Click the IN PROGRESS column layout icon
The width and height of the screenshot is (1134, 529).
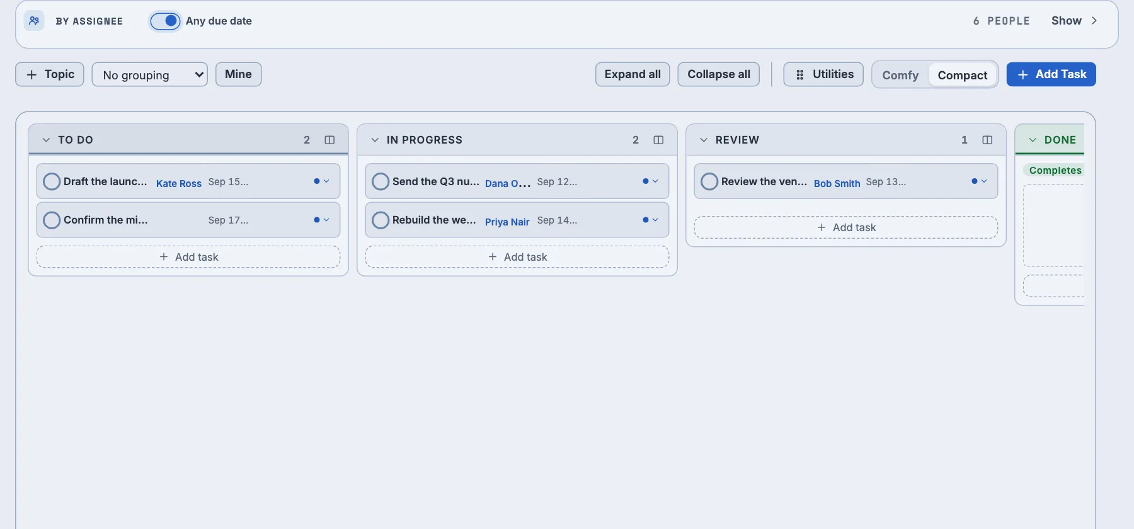[658, 140]
